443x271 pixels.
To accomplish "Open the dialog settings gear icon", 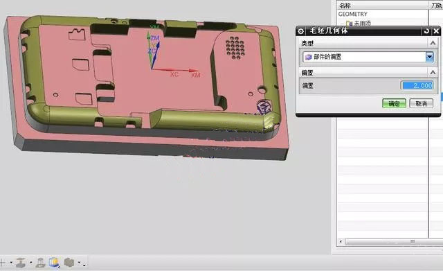I will [x=300, y=30].
